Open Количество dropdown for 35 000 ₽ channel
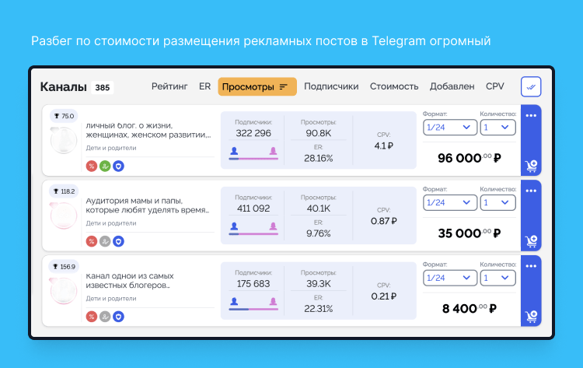 coord(497,202)
